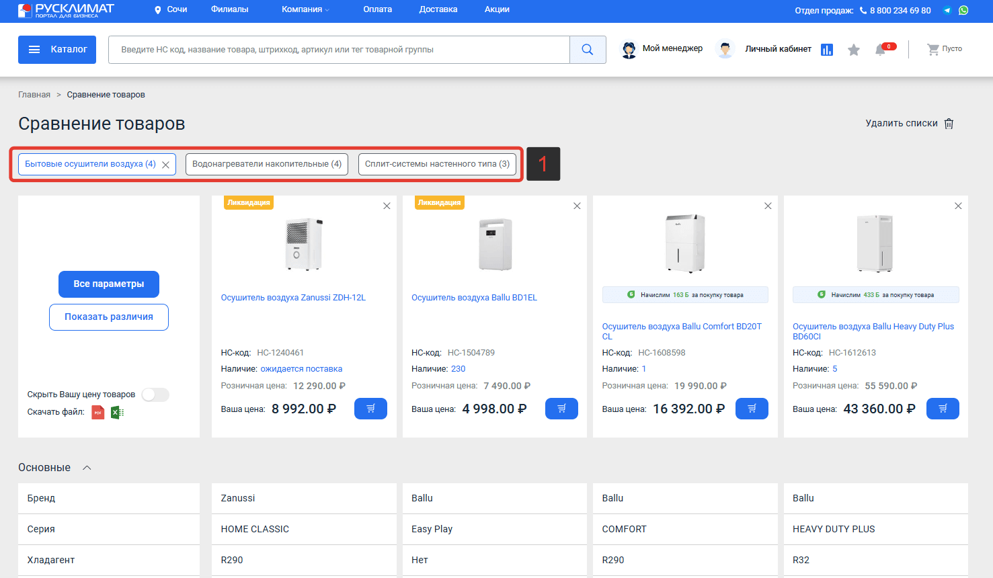Click Мой менеджер label
993x578 pixels.
[x=672, y=48]
